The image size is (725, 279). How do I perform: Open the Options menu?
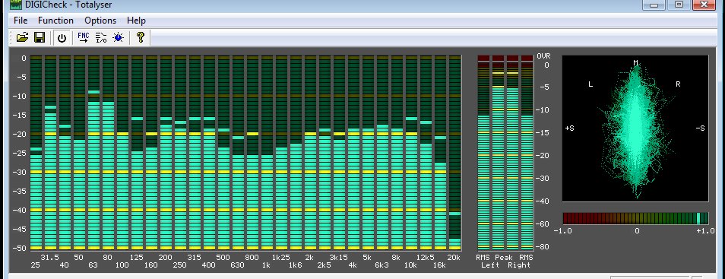100,21
